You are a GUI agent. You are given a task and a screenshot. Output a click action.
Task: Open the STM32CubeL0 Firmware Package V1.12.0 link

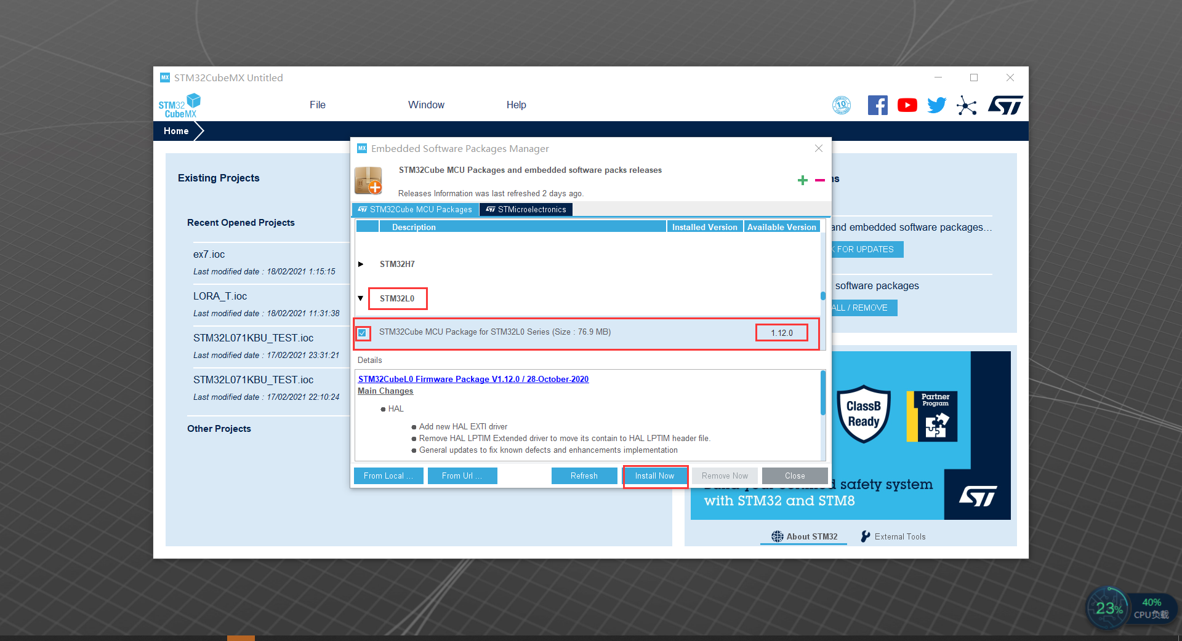coord(473,380)
